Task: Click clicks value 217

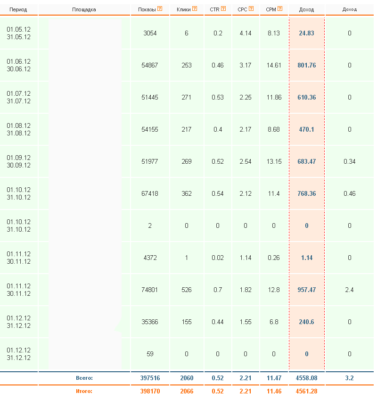Action: pyautogui.click(x=187, y=129)
